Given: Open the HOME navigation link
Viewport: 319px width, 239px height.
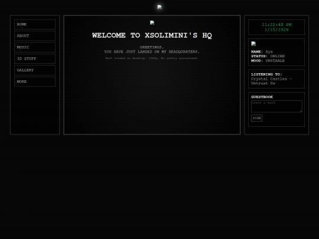Looking at the screenshot, I should pos(35,24).
